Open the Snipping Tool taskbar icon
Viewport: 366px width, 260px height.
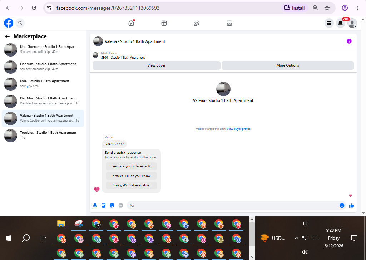(x=79, y=224)
